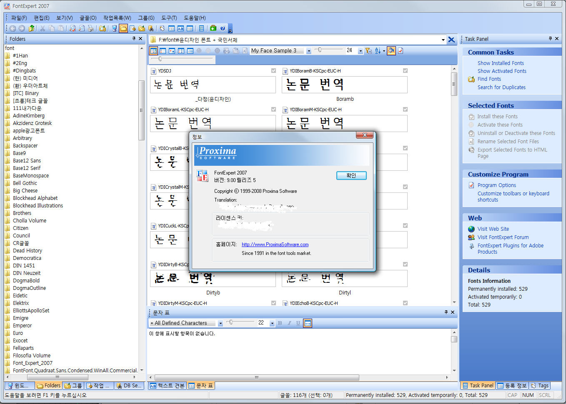This screenshot has height=404, width=566.
Task: Click the A-Z sort icon in the font list toolbar
Action: pos(377,51)
